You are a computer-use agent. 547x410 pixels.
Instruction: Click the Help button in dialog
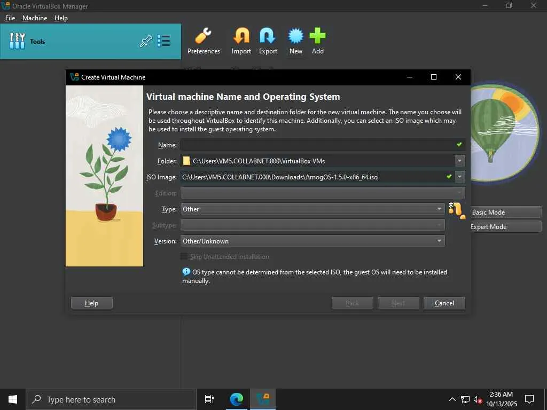tap(92, 303)
